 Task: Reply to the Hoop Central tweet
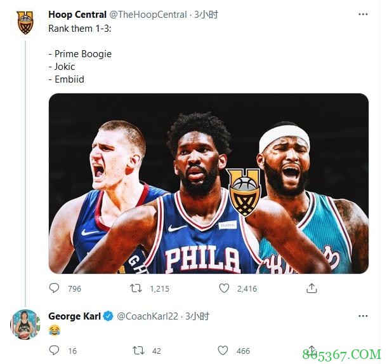pos(55,288)
